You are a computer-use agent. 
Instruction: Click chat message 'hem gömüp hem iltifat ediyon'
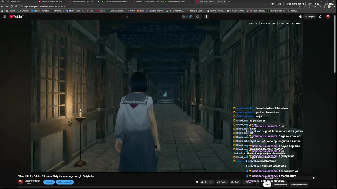point(271,108)
